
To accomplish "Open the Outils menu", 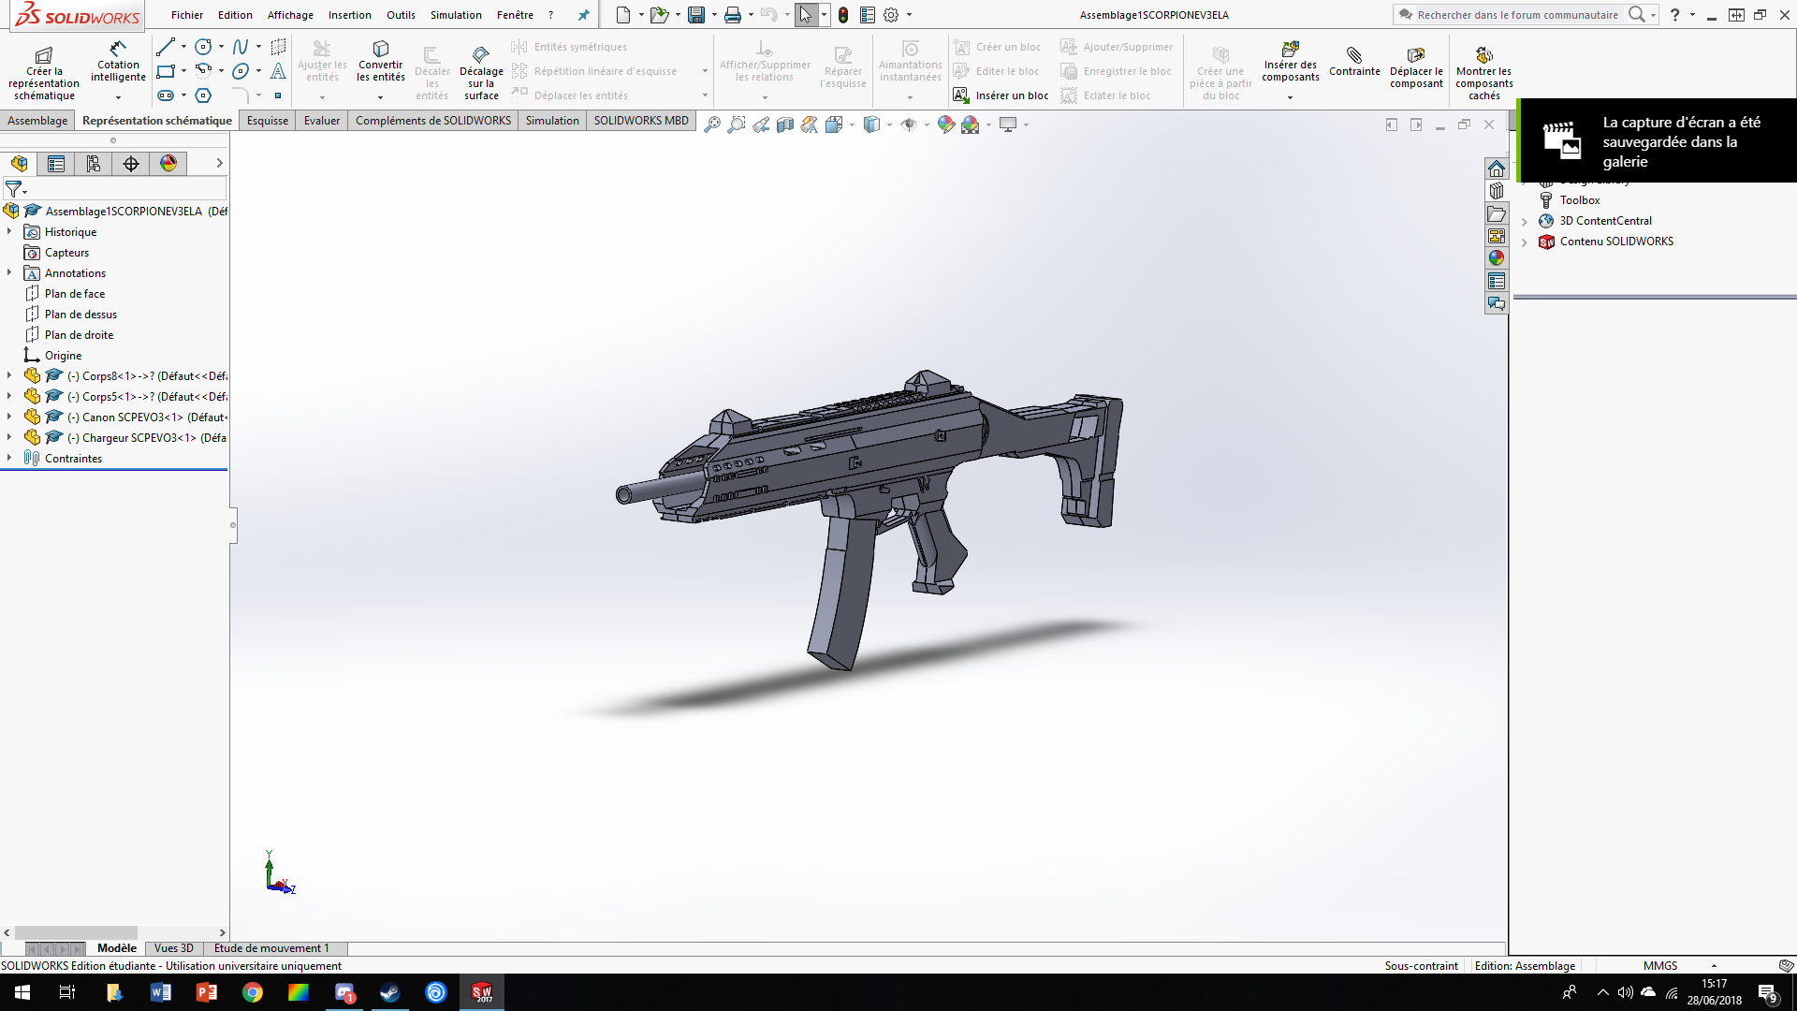I will pyautogui.click(x=401, y=15).
